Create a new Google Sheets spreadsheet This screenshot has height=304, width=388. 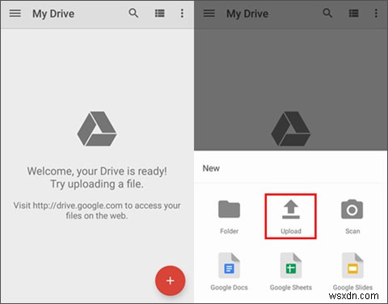tap(291, 272)
